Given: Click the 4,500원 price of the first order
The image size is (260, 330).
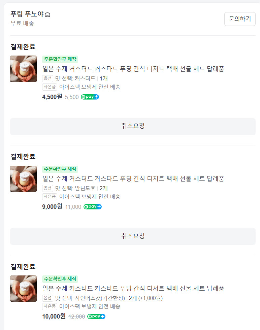Looking at the screenshot, I should click(x=52, y=97).
